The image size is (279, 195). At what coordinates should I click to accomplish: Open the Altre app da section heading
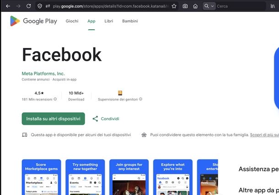(259, 190)
